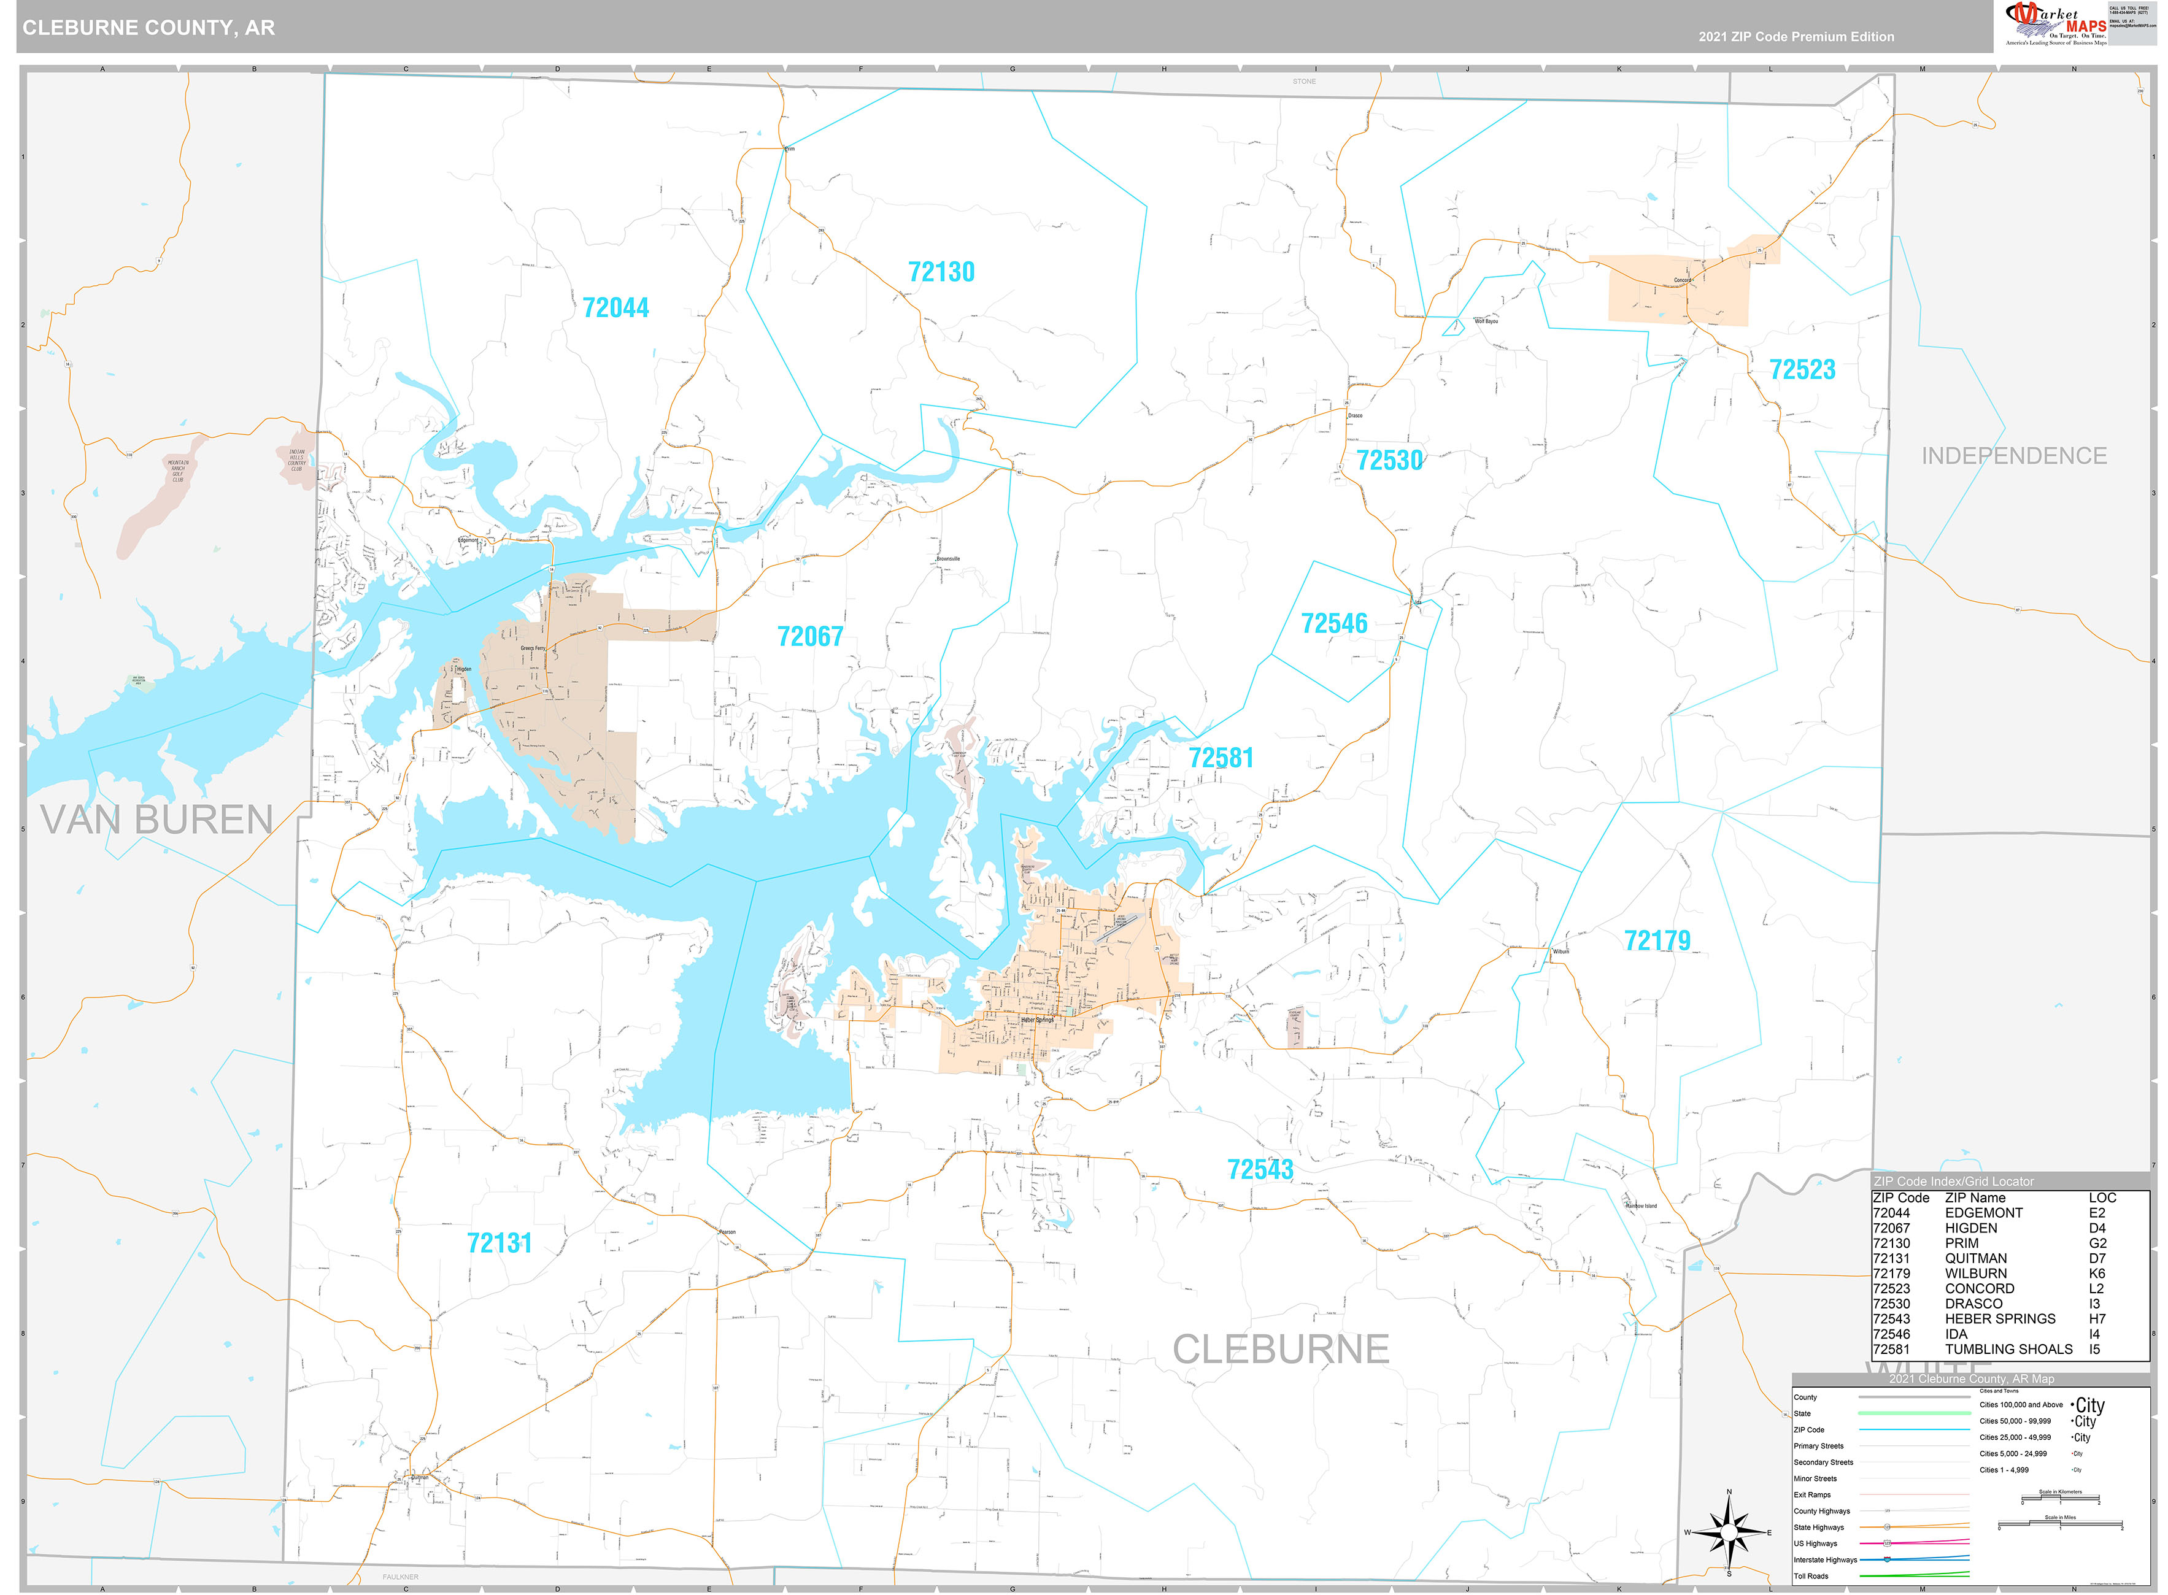The image size is (2168, 1595).
Task: Click the Heber Springs city label
Action: [1038, 1020]
